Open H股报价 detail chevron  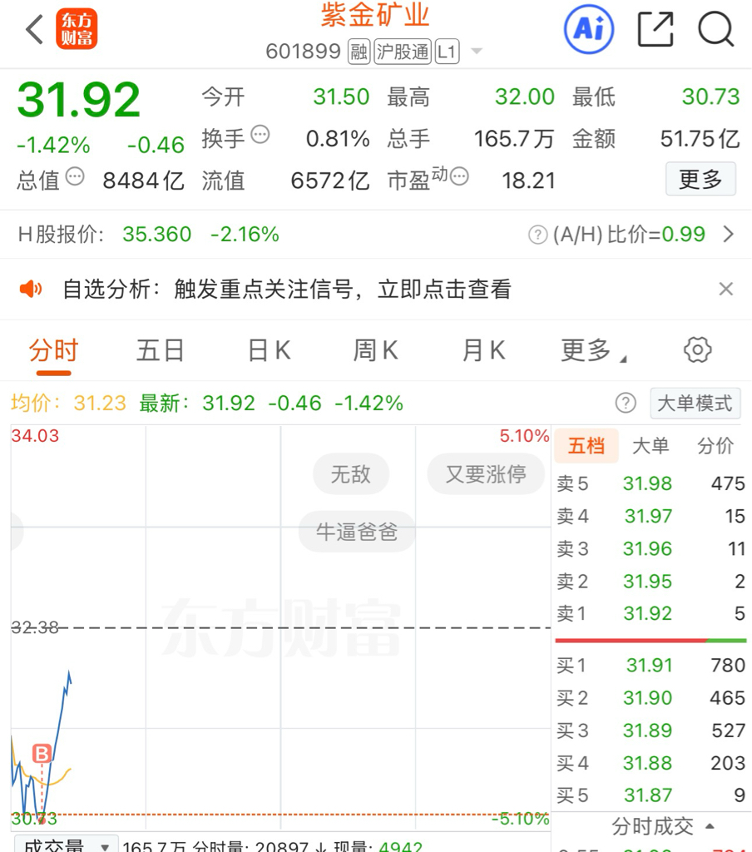click(x=728, y=234)
